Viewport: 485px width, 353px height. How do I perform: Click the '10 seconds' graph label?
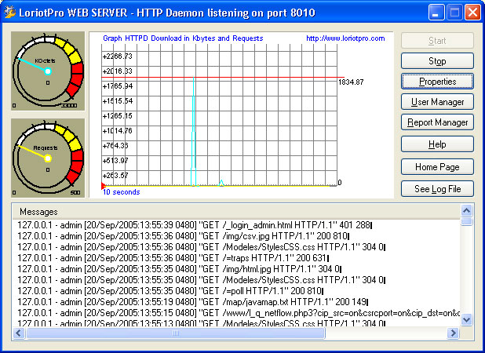click(x=121, y=192)
